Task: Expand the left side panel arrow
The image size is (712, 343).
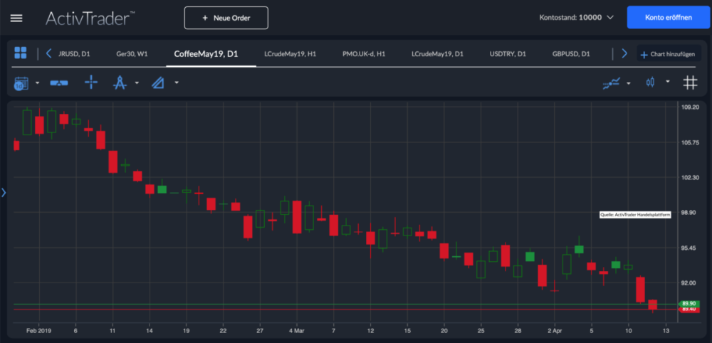Action: [4, 192]
